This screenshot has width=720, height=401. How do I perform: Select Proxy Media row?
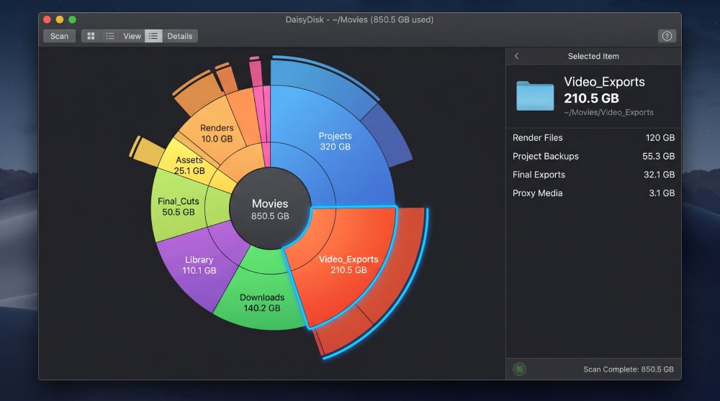(593, 193)
